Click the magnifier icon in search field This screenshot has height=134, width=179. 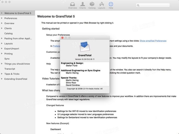click(x=138, y=5)
